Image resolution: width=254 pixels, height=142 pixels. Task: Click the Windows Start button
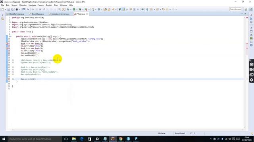pos(4,139)
